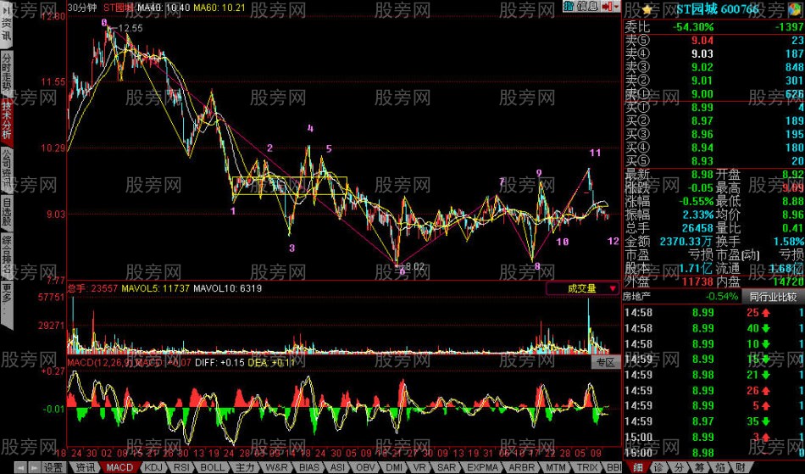The width and height of the screenshot is (805, 474).
Task: Click the 12.55 high price marker on chart
Action: [x=130, y=28]
